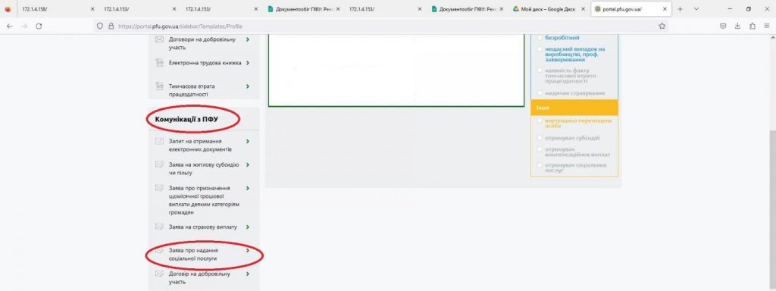The image size is (776, 291).
Task: Go back with the browser back arrow
Action: pos(9,27)
